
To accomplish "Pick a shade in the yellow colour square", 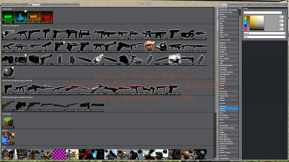I will 257,23.
